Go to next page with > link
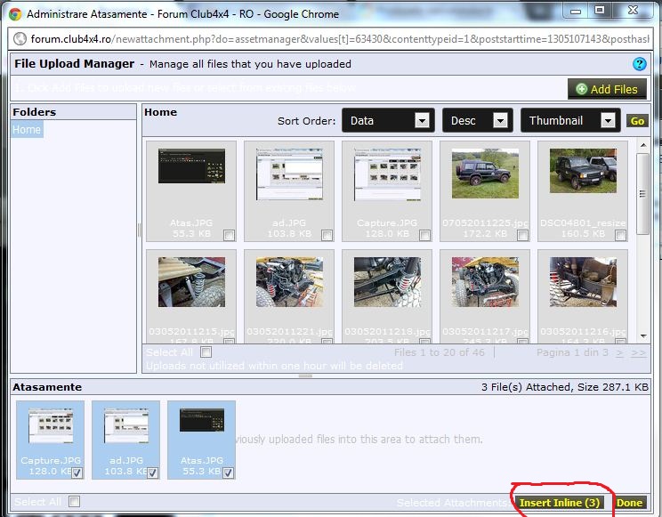This screenshot has height=517, width=662. [619, 352]
